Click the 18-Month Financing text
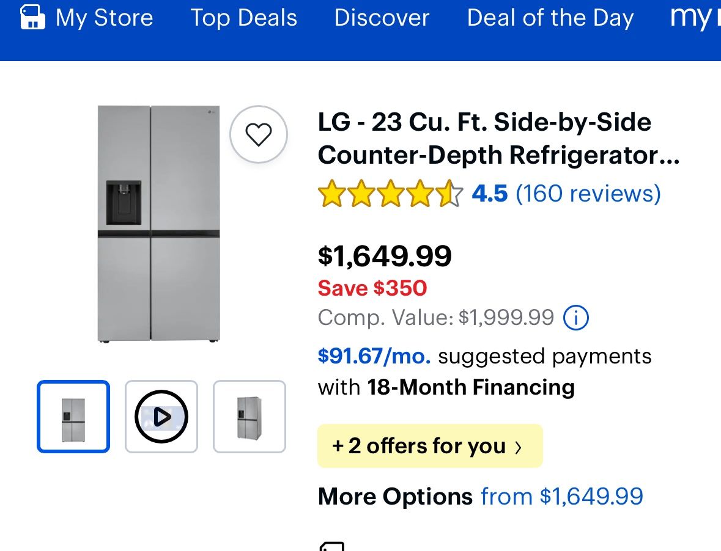 tap(471, 387)
